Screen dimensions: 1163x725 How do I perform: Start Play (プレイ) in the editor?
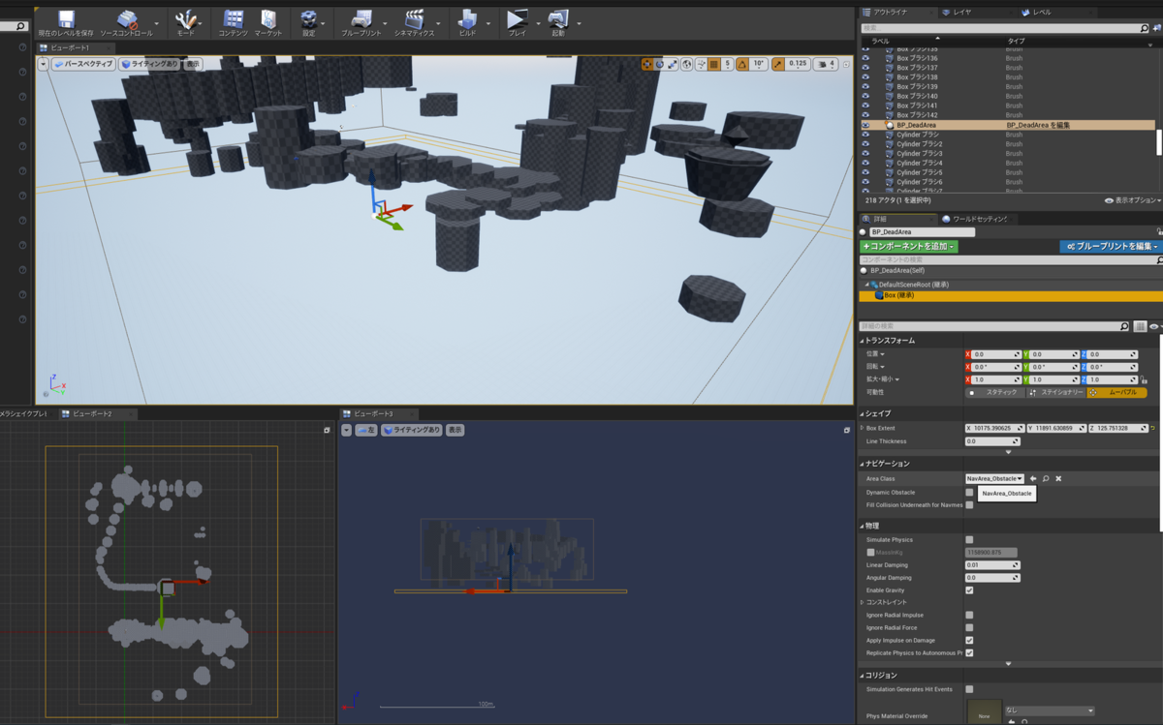click(517, 19)
